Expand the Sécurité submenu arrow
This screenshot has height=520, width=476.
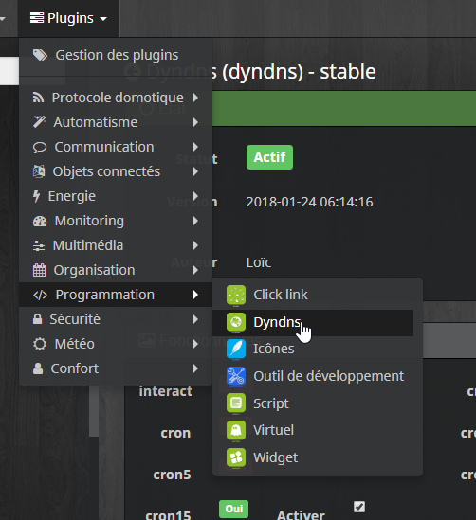click(x=196, y=319)
